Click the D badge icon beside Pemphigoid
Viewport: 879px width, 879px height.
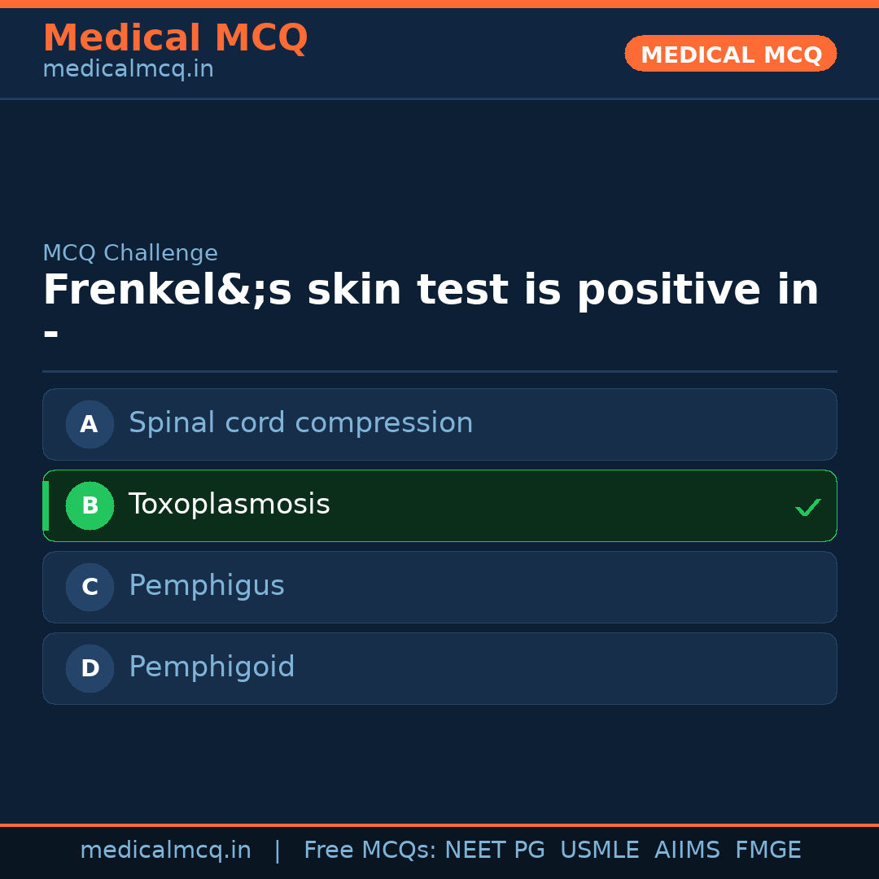click(90, 668)
